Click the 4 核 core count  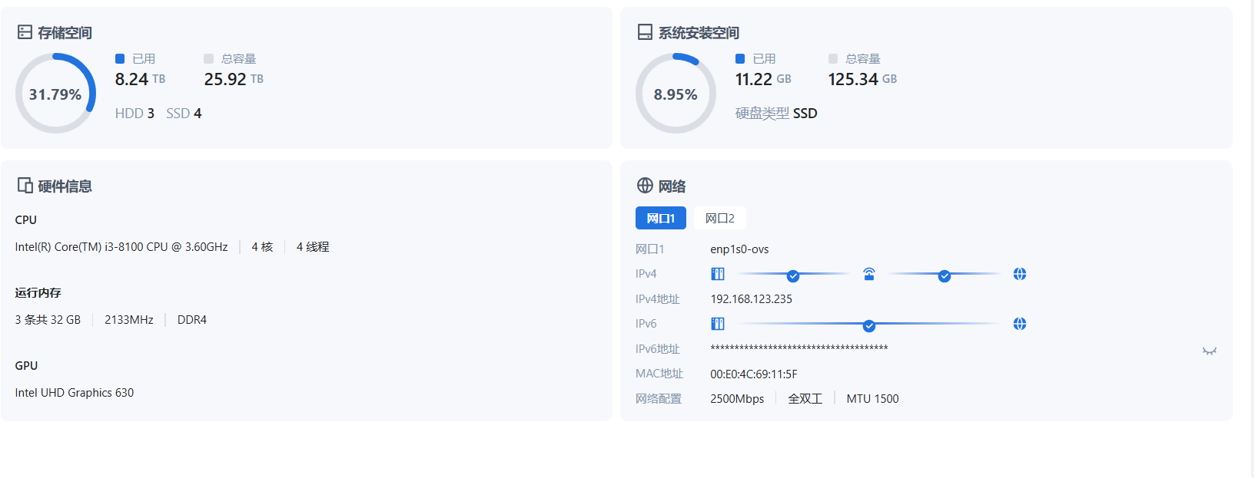point(262,247)
